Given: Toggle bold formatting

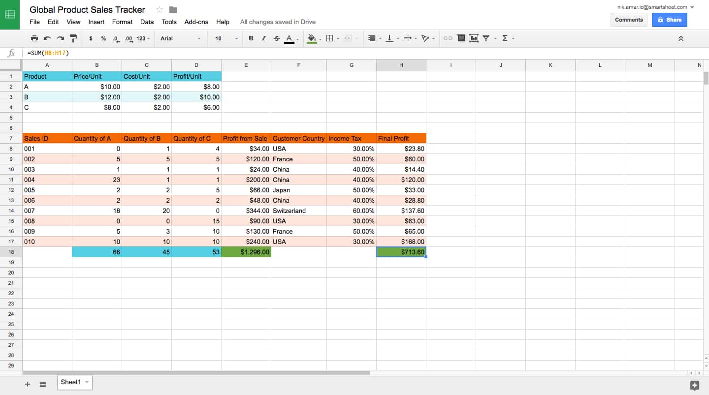Looking at the screenshot, I should click(x=251, y=38).
